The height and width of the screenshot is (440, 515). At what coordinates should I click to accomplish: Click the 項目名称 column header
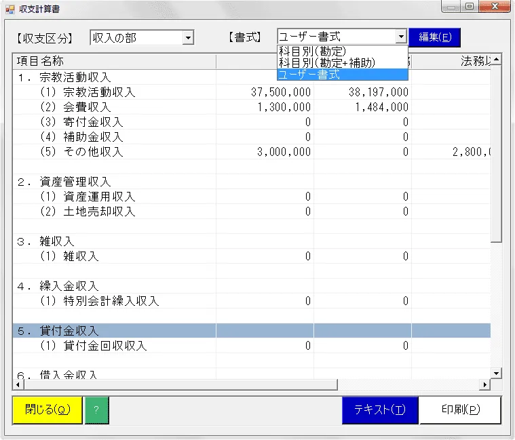point(114,61)
